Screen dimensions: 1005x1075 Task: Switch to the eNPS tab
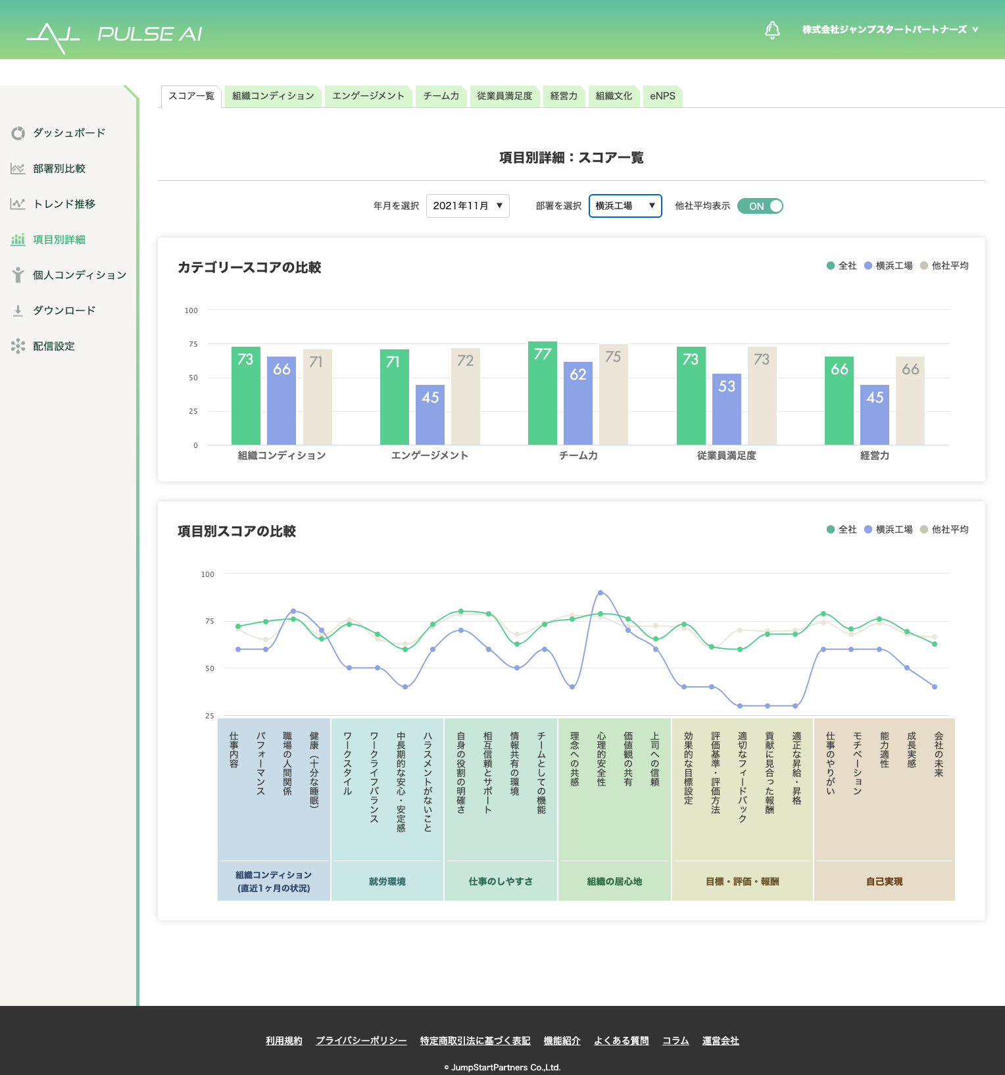662,96
